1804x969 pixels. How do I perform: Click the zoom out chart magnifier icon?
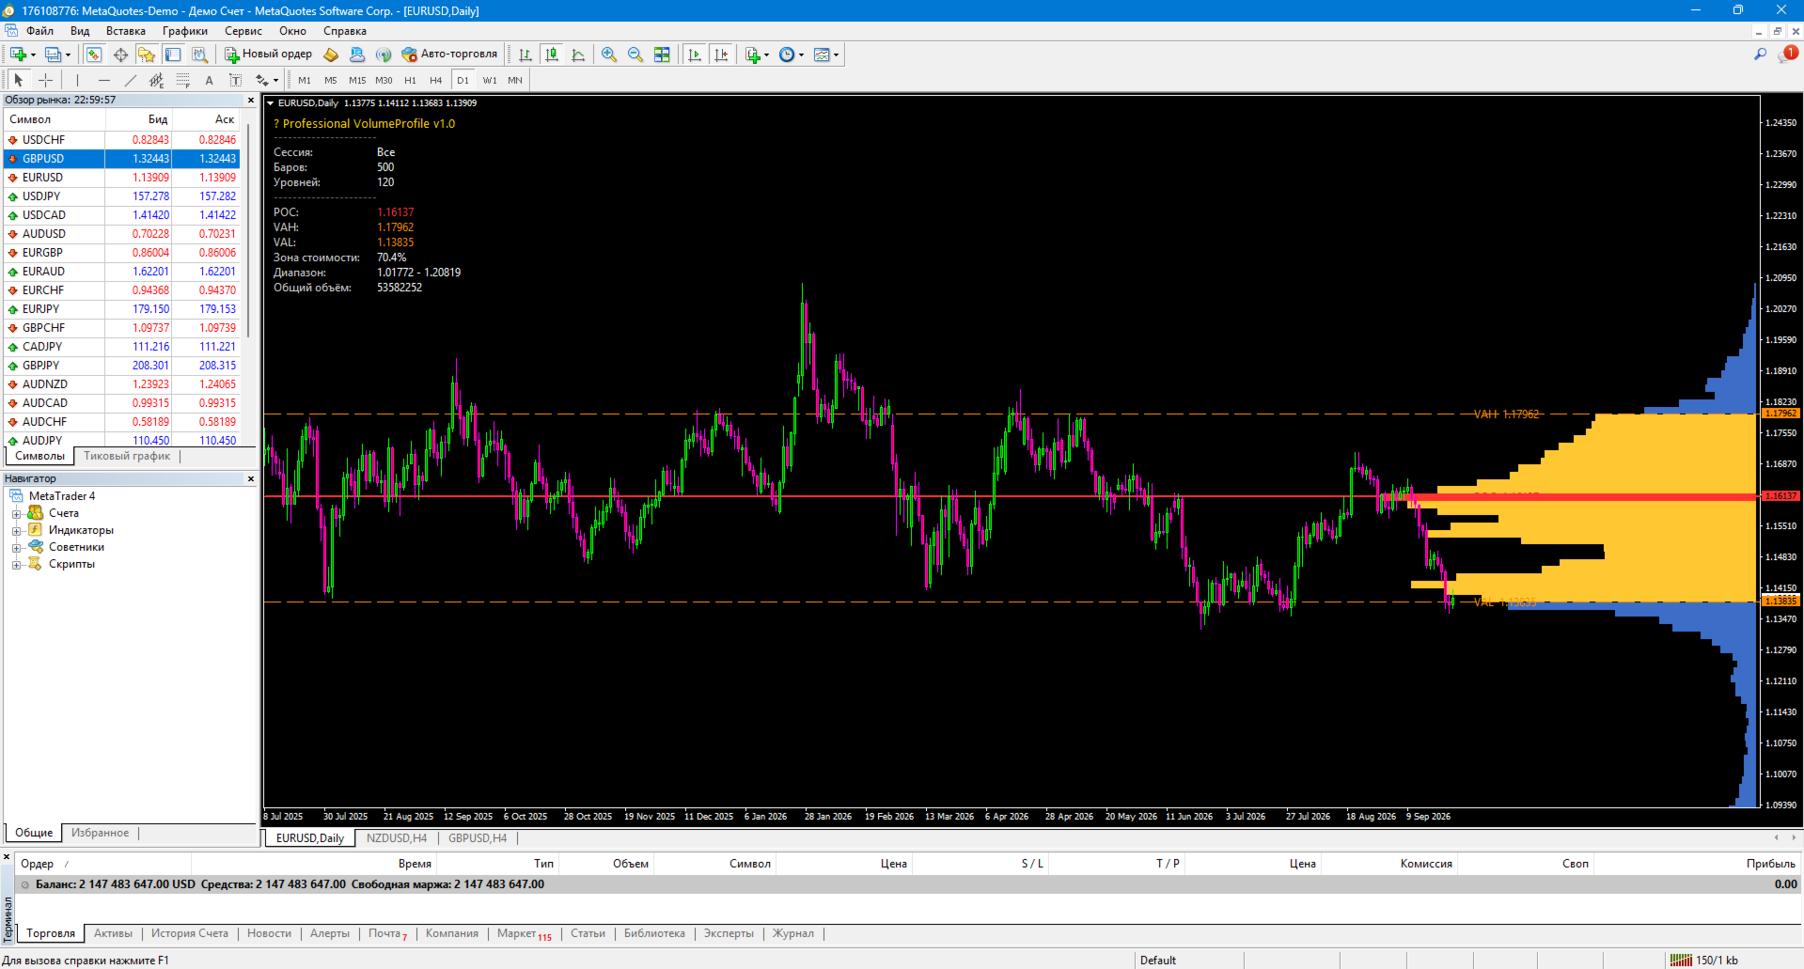[x=635, y=55]
